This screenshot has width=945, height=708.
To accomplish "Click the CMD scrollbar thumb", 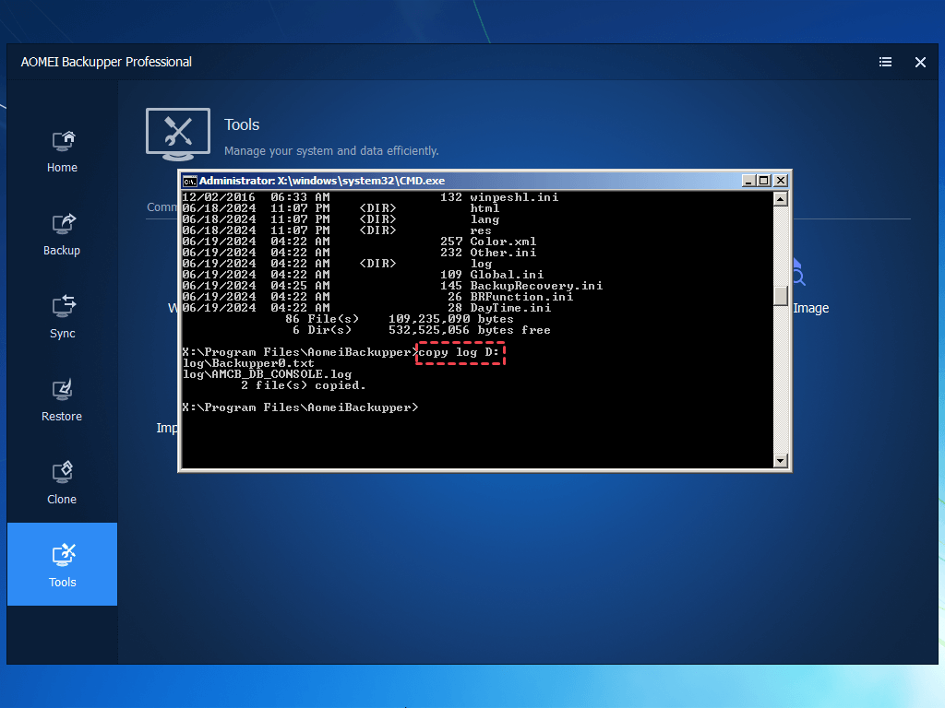I will tap(781, 296).
